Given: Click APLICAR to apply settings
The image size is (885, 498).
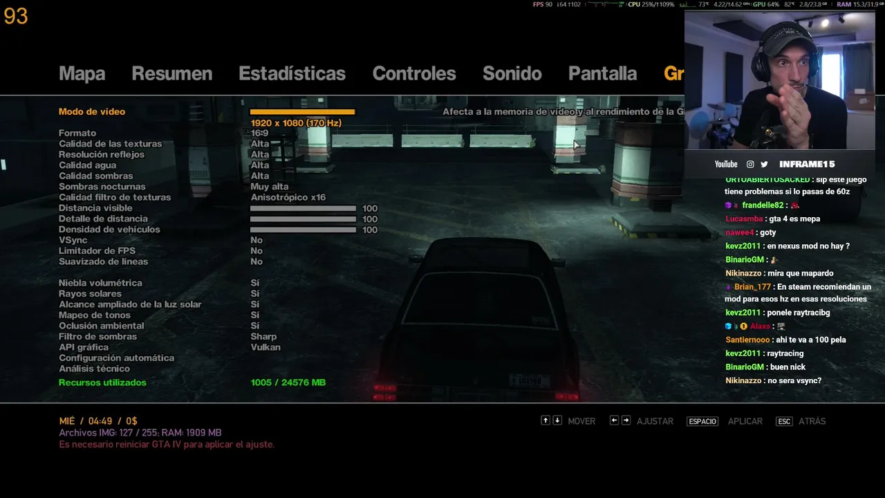Looking at the screenshot, I should (745, 421).
